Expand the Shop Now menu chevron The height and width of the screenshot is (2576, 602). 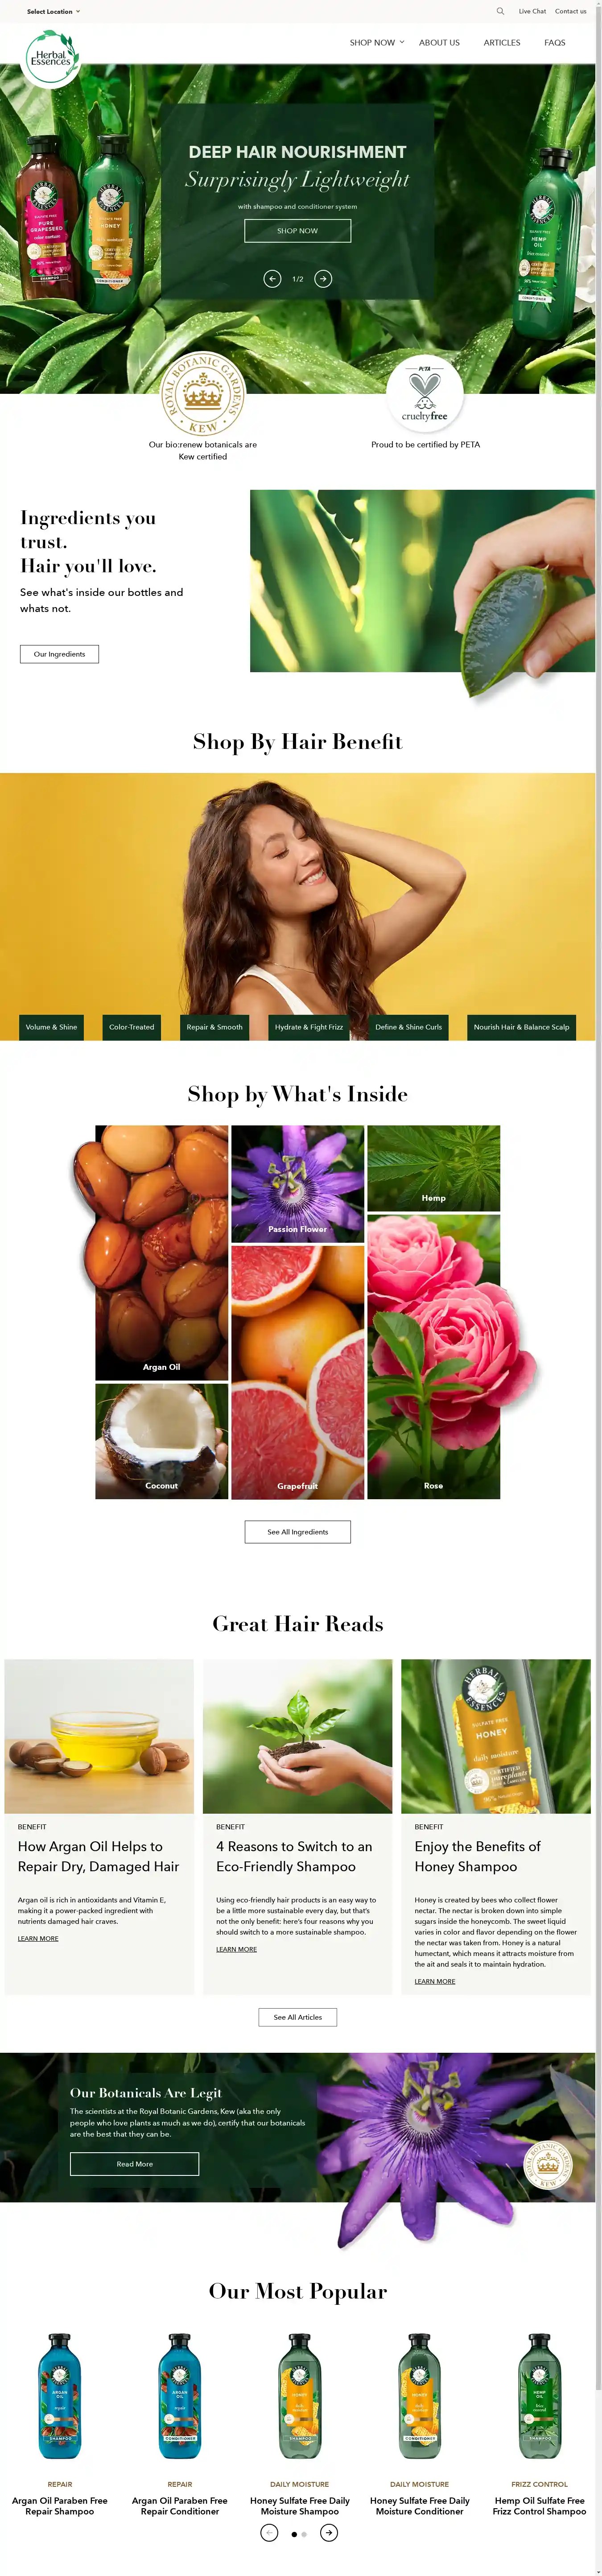(x=402, y=42)
